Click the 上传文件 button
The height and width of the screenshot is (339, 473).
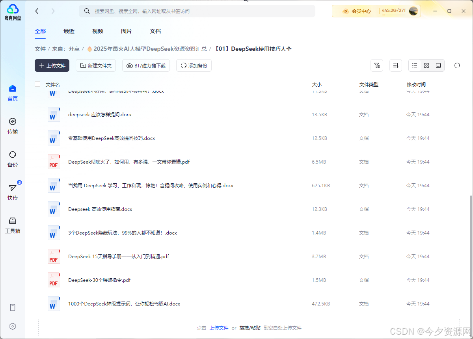52,65
